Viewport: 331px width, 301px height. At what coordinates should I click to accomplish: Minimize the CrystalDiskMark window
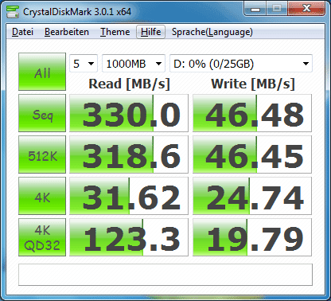(255, 9)
